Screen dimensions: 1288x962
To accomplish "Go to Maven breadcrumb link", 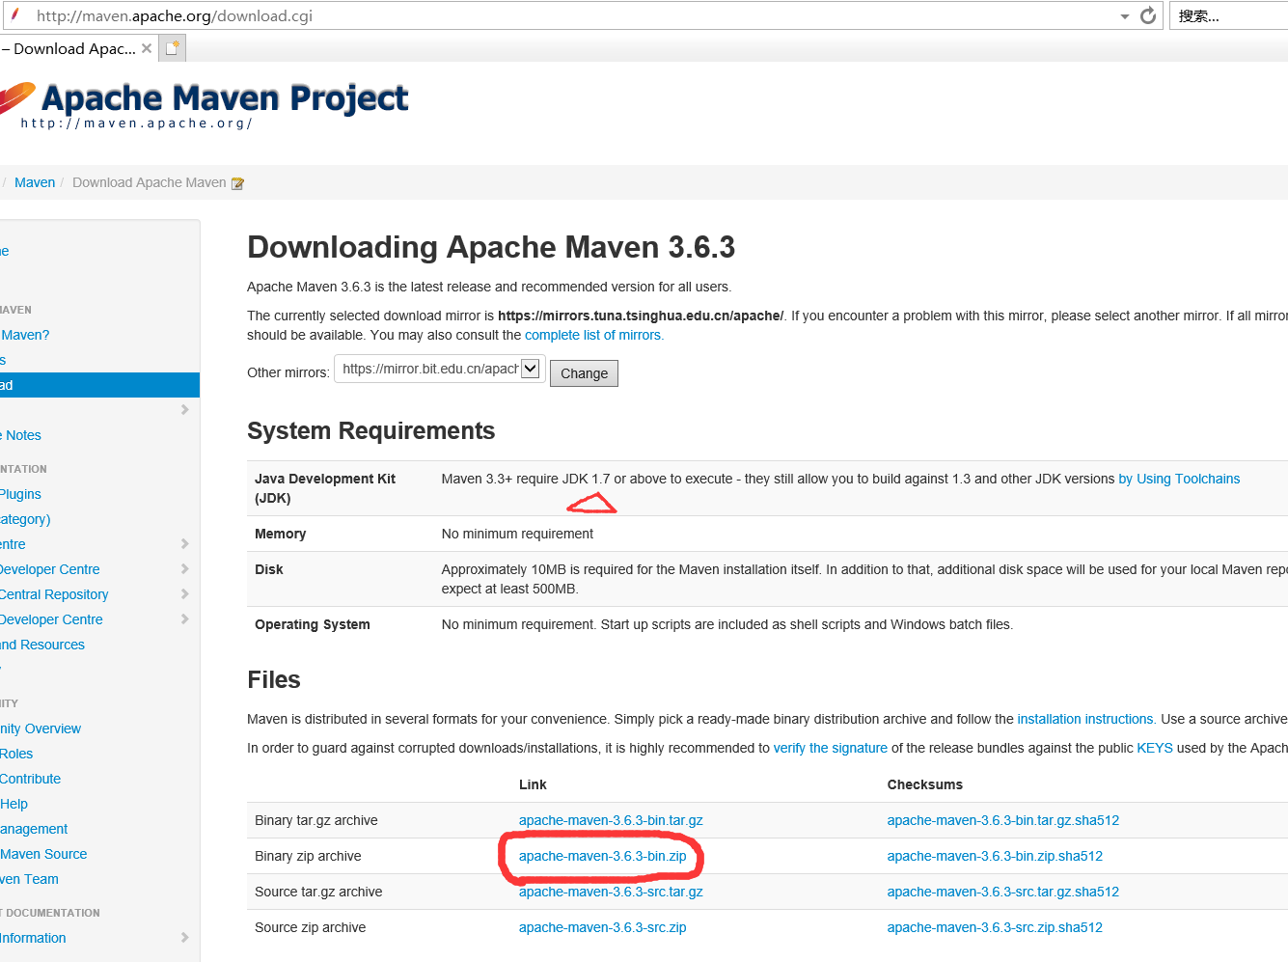I will tap(35, 182).
